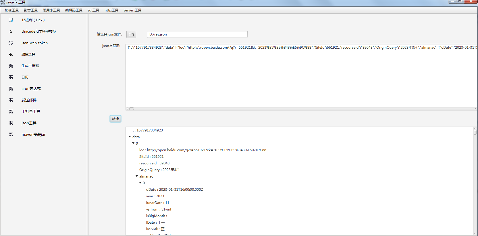The height and width of the screenshot is (236, 478).
Task: Click the folder icon to browse json file
Action: (x=131, y=34)
